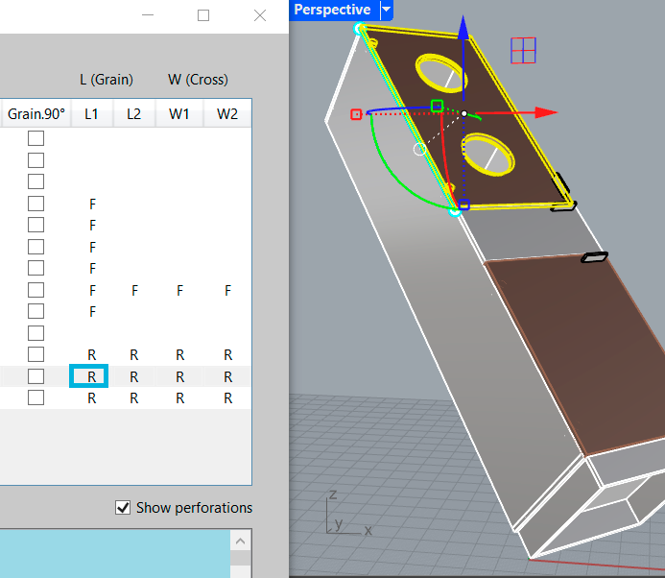Check Grain.90° box in row with four F values
Image resolution: width=665 pixels, height=578 pixels.
[x=36, y=290]
